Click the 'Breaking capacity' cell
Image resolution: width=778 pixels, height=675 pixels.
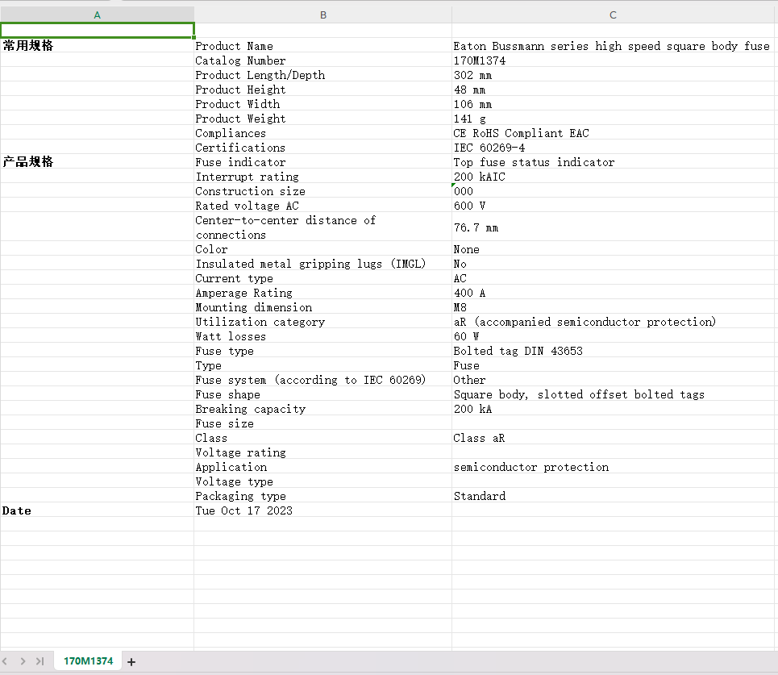[323, 409]
